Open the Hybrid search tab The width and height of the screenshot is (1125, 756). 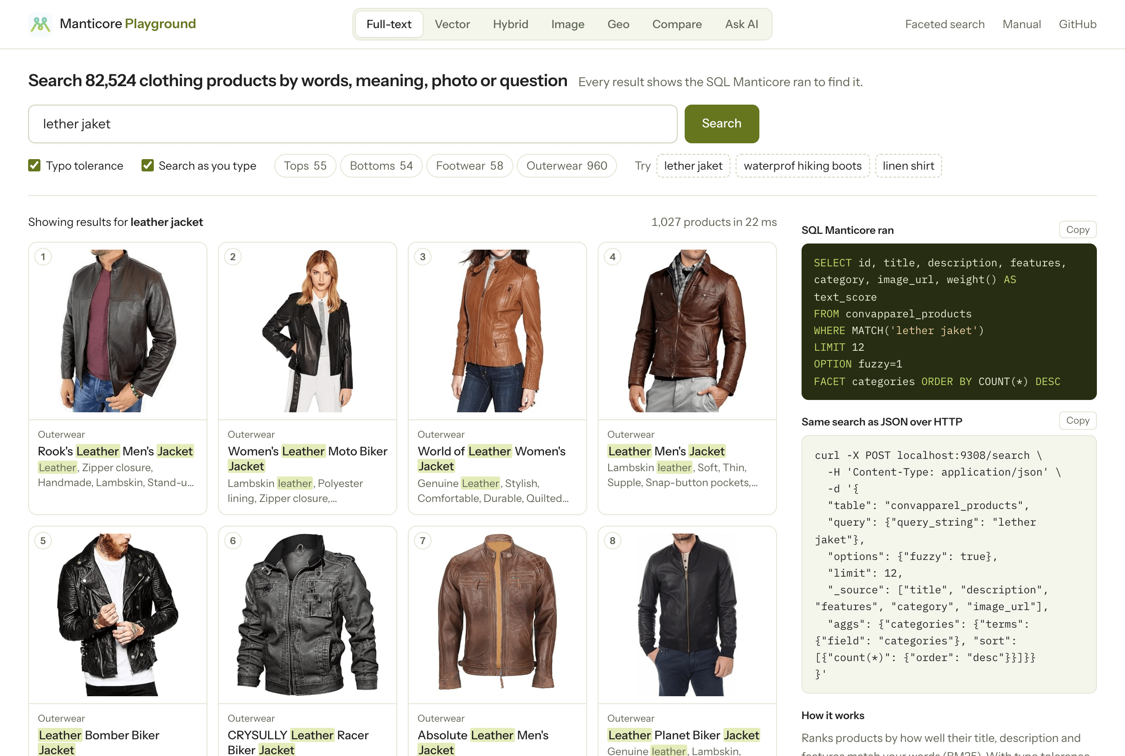[x=511, y=24]
